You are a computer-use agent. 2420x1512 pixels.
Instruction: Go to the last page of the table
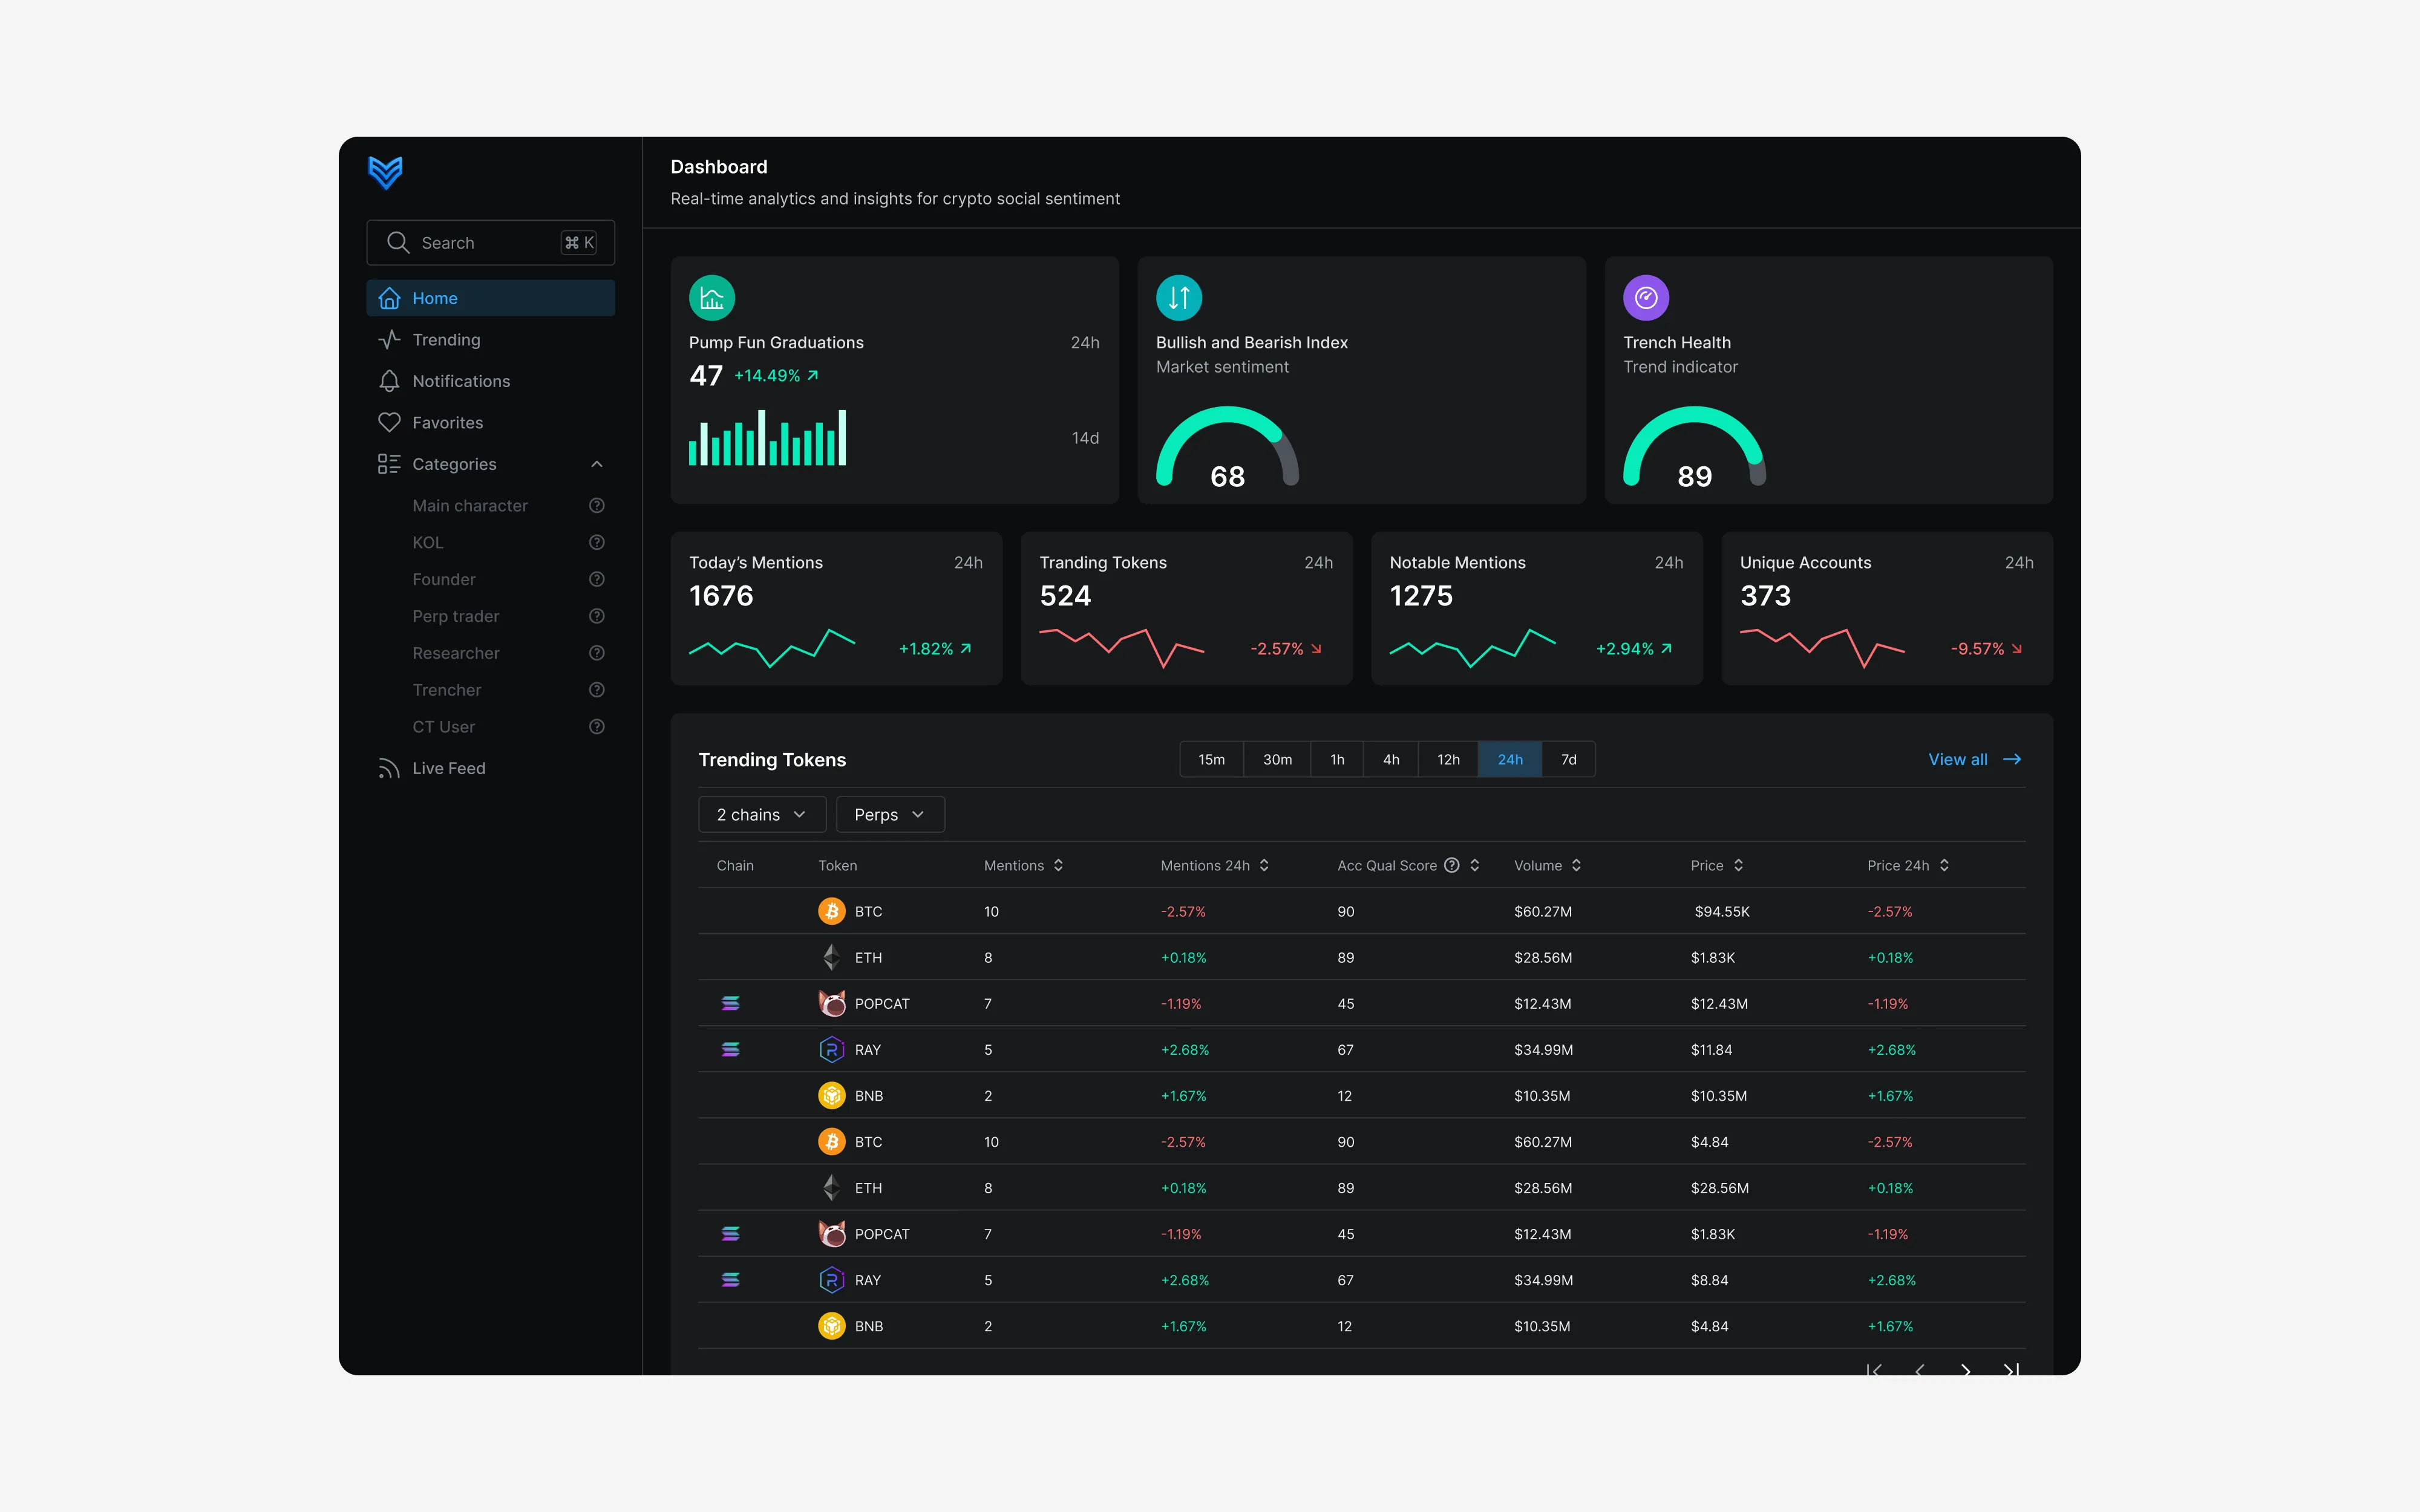pos(2011,1370)
